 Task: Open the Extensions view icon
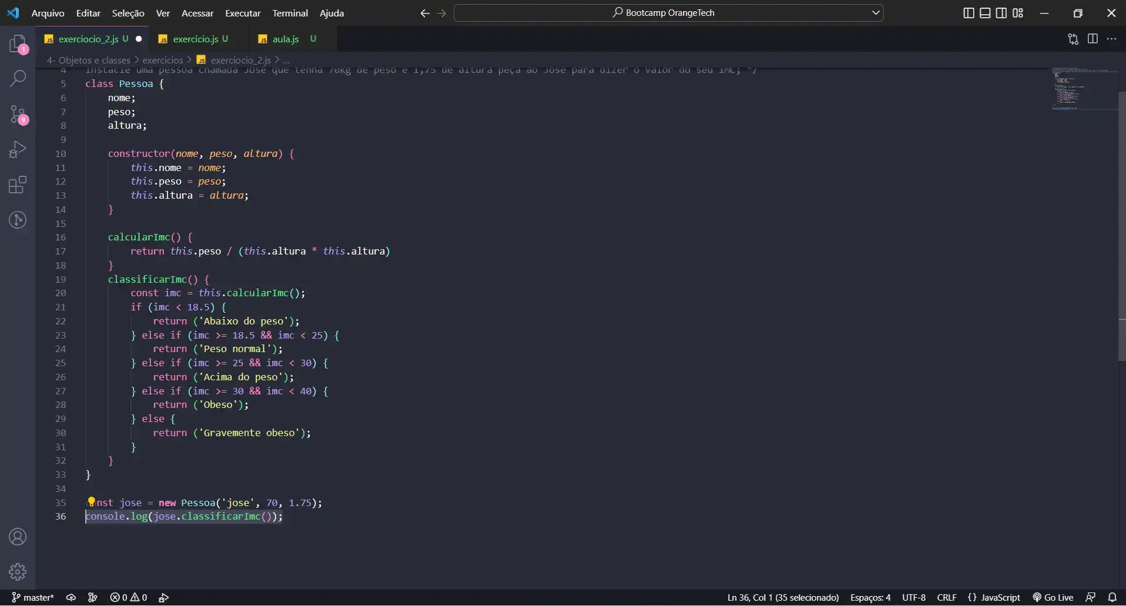point(18,185)
